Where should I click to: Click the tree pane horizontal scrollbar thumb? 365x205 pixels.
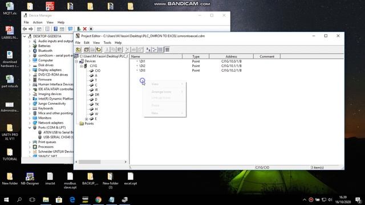coord(90,162)
